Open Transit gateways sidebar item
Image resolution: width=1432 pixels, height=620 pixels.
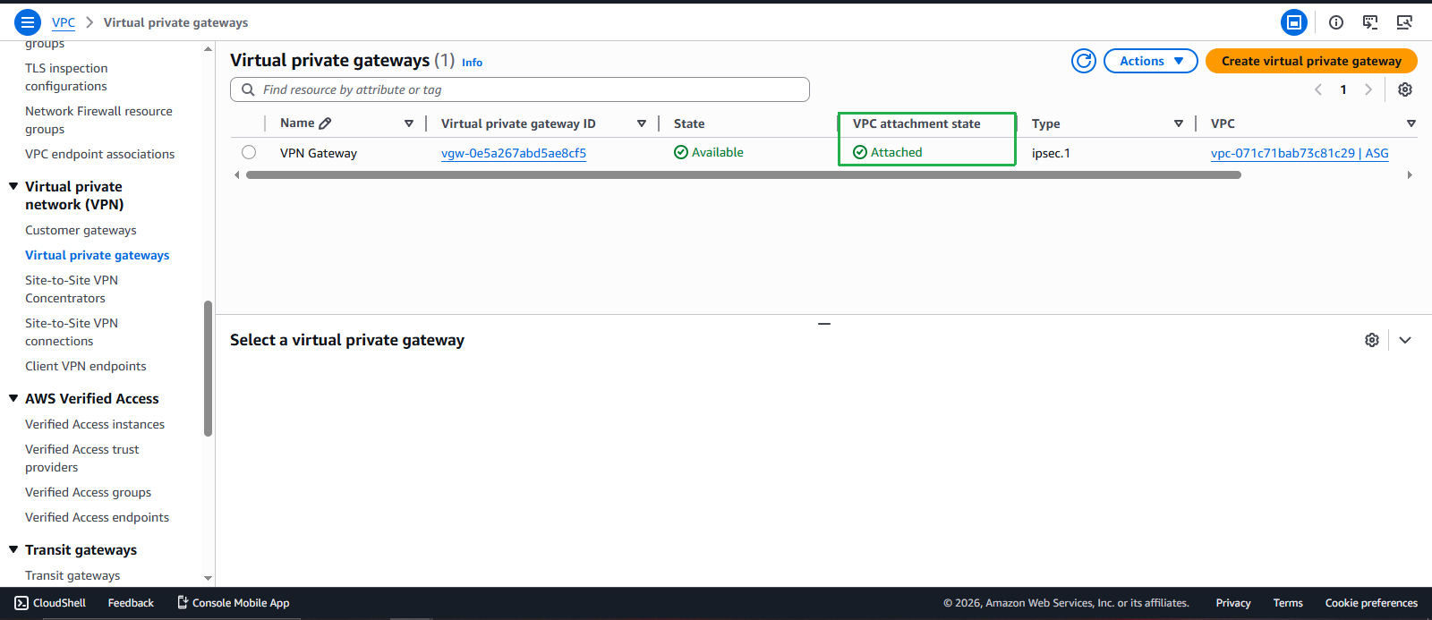(72, 575)
